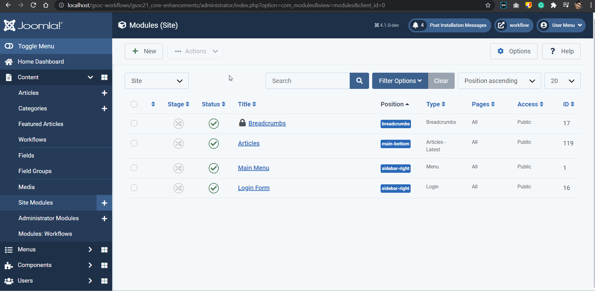Sort table by Status
The width and height of the screenshot is (595, 291).
point(214,104)
